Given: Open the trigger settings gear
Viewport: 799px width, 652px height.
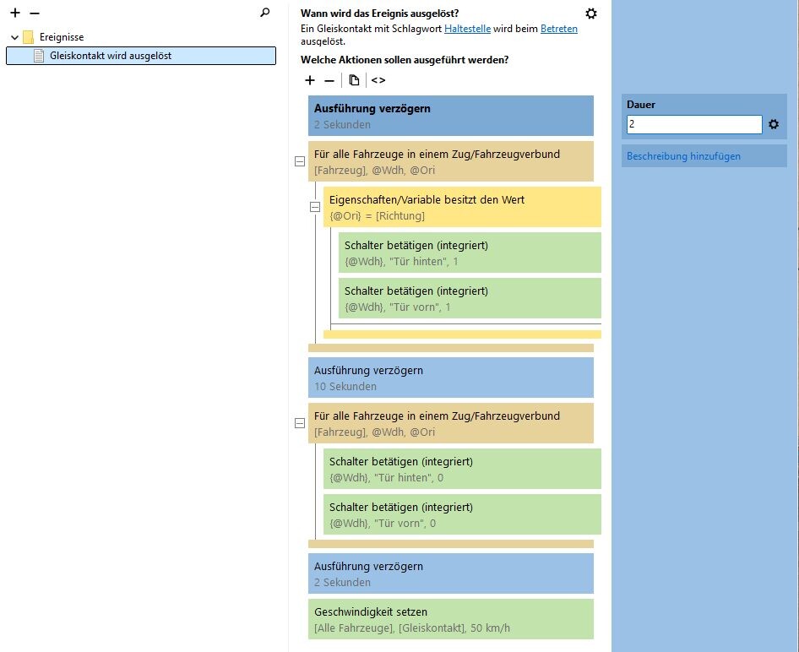Looking at the screenshot, I should 591,14.
